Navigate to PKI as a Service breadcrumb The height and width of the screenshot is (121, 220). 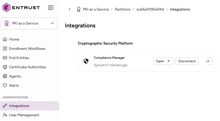[x=96, y=9]
